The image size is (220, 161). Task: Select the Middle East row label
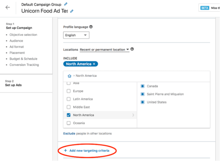(x=82, y=107)
